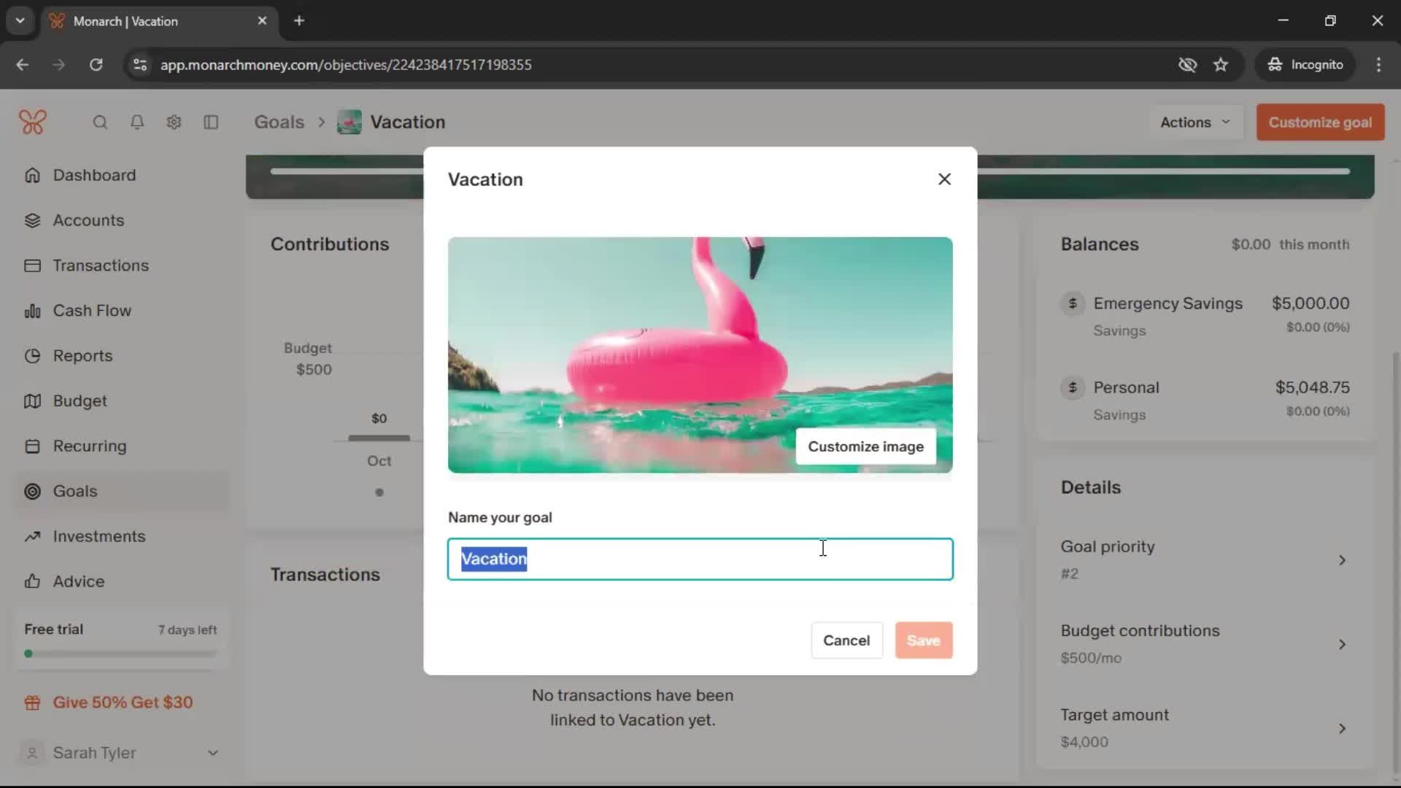Open notifications bell icon
Viewport: 1401px width, 788px height.
point(137,122)
